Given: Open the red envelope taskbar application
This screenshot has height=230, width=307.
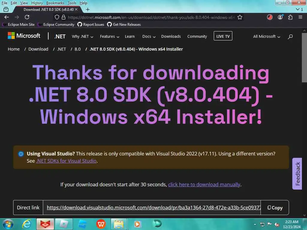Looking at the screenshot, I should (45, 224).
